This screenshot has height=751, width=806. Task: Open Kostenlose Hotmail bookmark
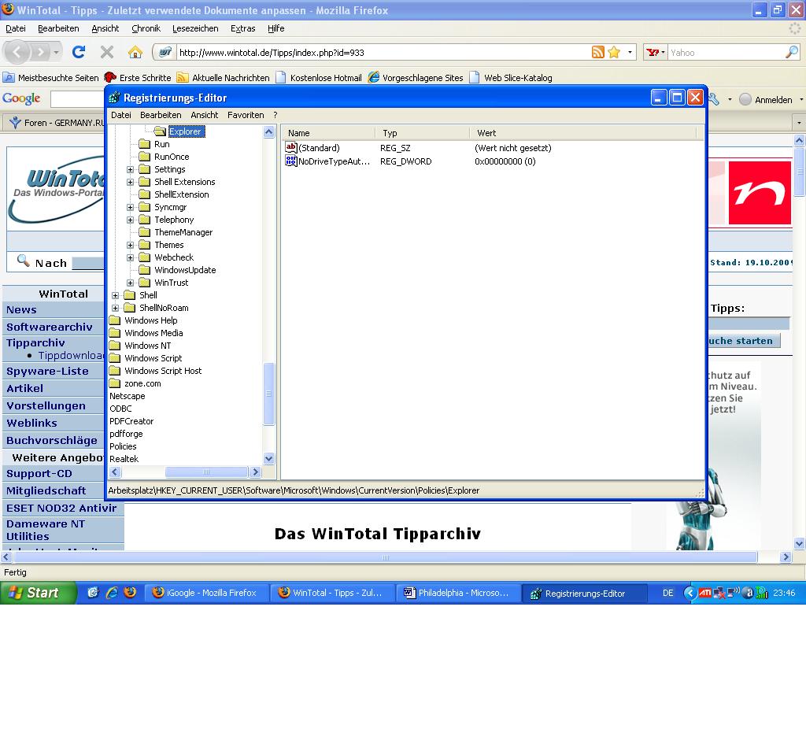pyautogui.click(x=319, y=78)
